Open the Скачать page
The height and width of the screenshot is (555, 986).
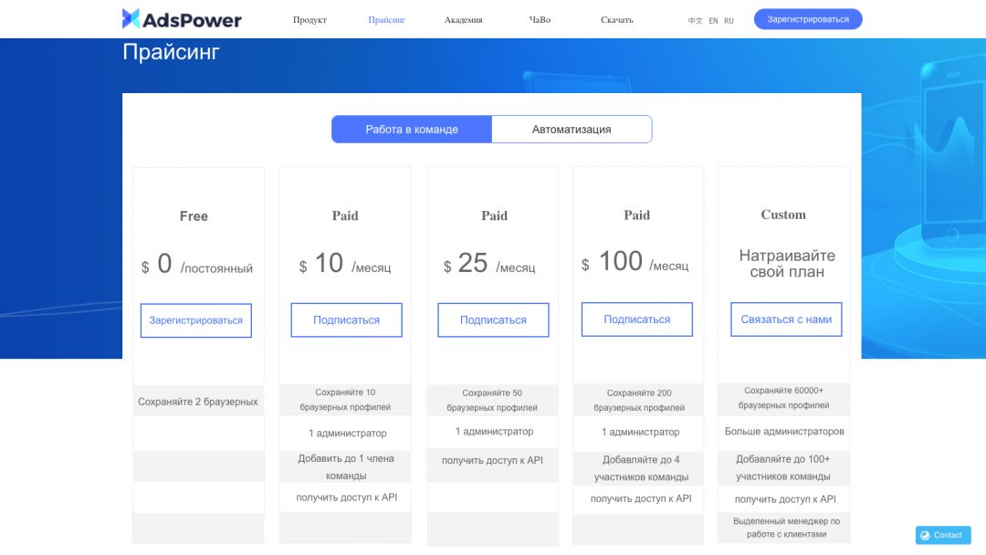[x=616, y=19]
